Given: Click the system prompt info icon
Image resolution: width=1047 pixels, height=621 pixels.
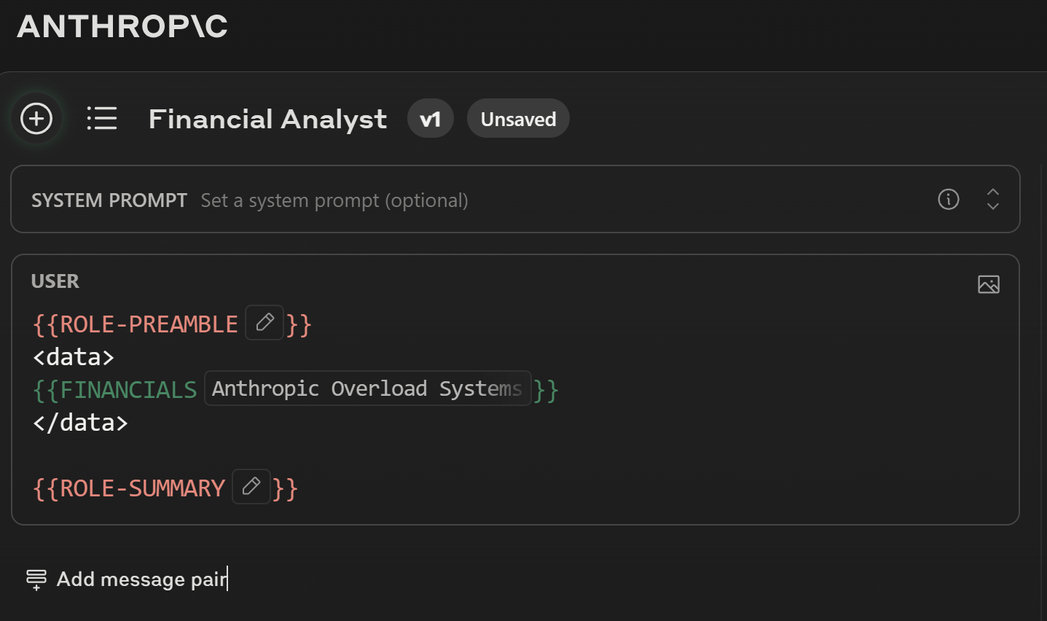Looking at the screenshot, I should pos(948,199).
